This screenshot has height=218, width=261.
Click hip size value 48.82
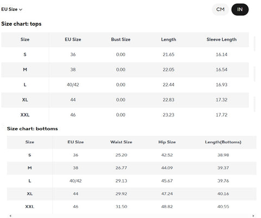click(167, 207)
